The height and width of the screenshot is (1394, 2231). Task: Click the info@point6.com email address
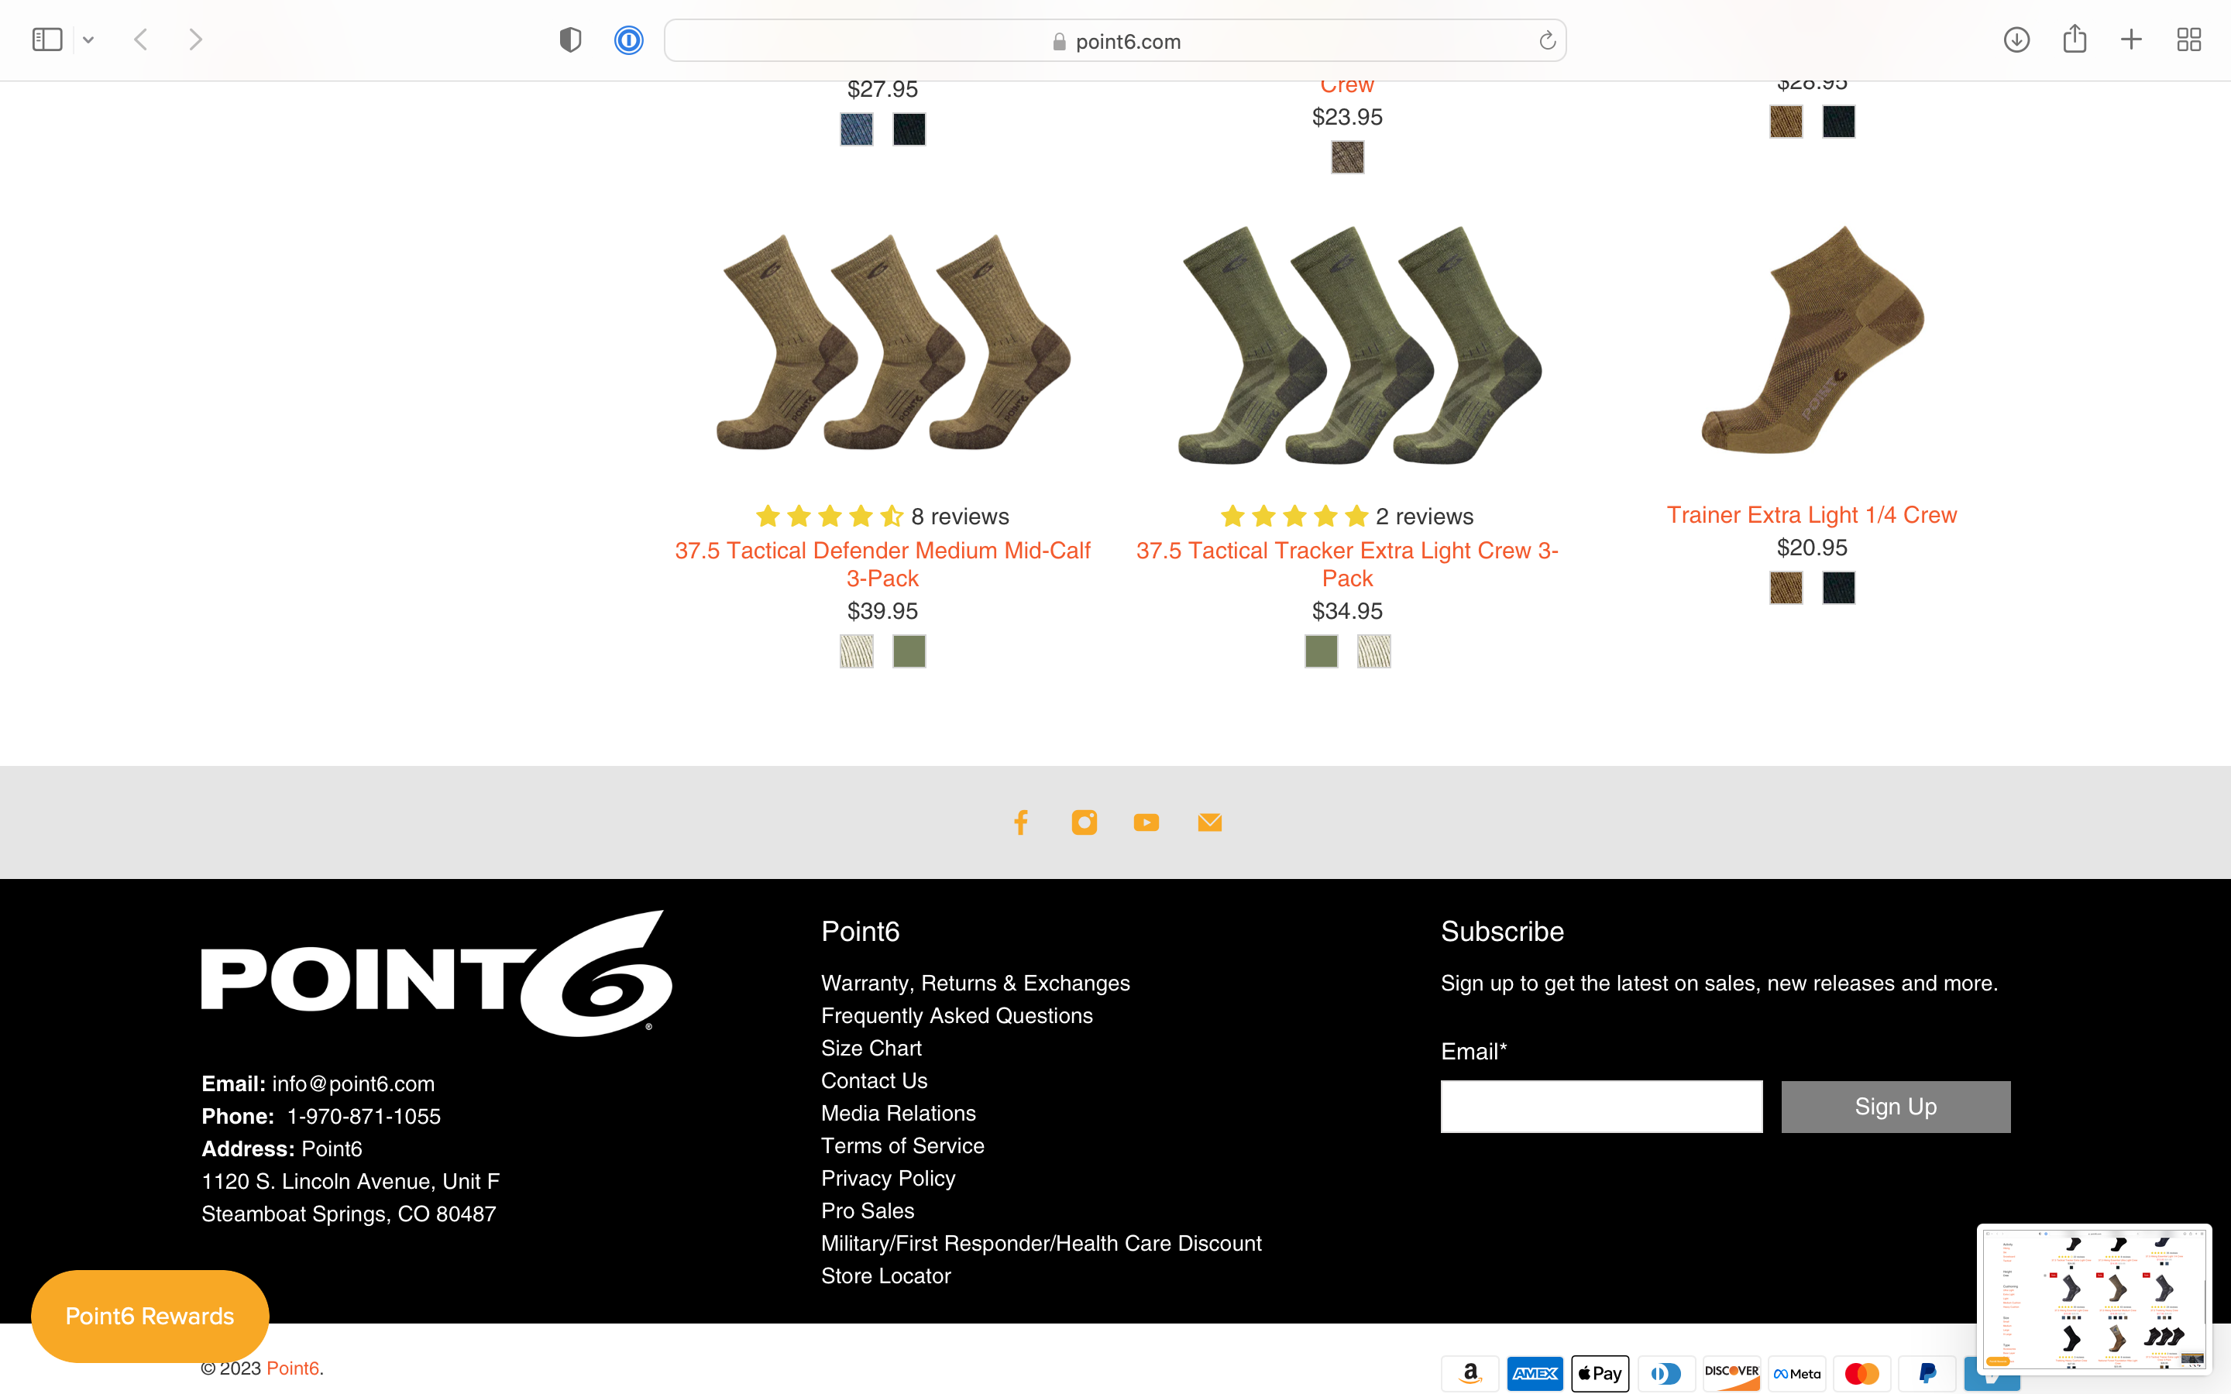click(x=353, y=1083)
